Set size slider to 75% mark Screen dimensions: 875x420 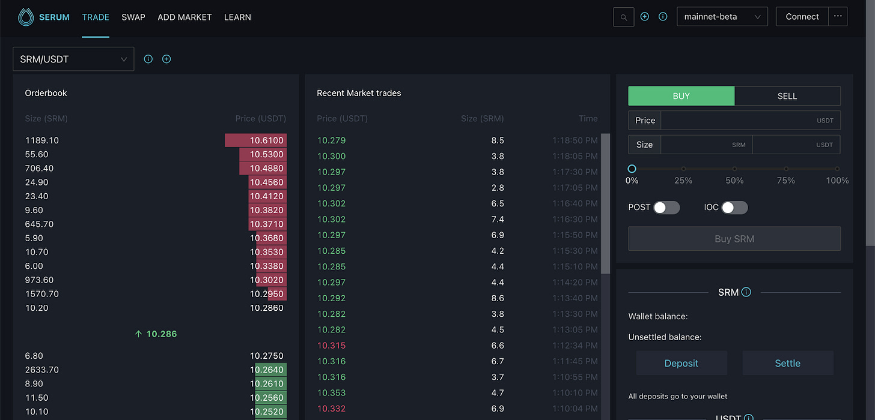click(786, 169)
